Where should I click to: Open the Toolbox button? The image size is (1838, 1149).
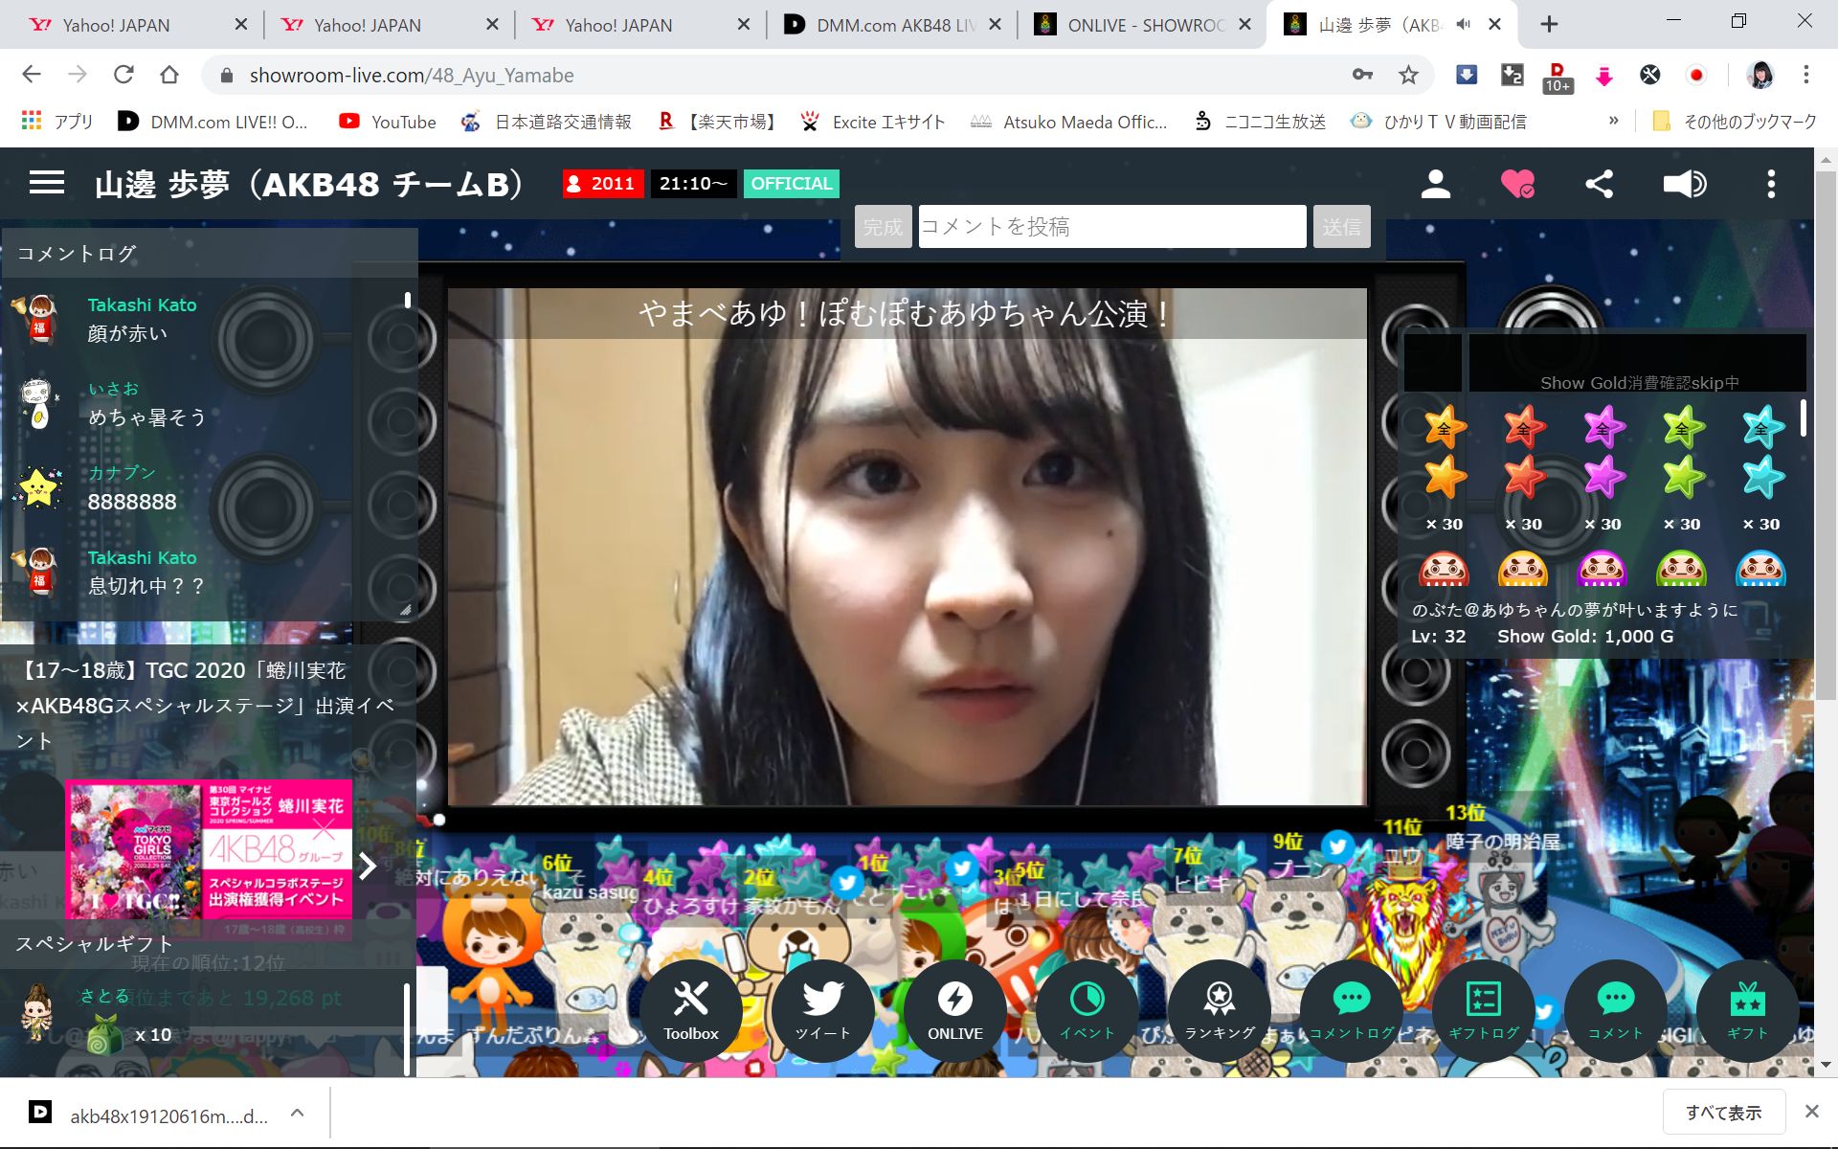pos(690,1010)
